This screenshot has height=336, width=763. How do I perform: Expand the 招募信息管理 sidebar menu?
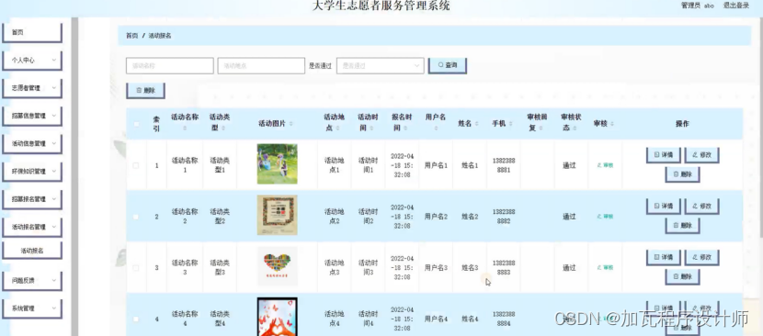(x=32, y=116)
